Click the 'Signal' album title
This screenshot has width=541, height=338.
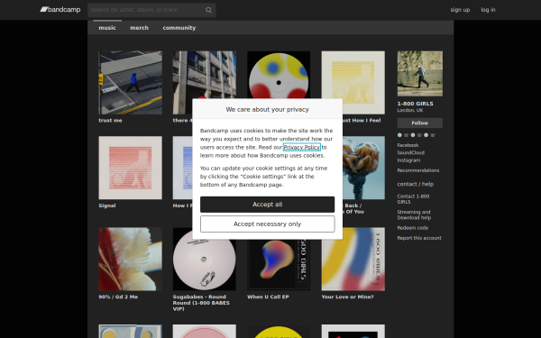[x=107, y=206]
